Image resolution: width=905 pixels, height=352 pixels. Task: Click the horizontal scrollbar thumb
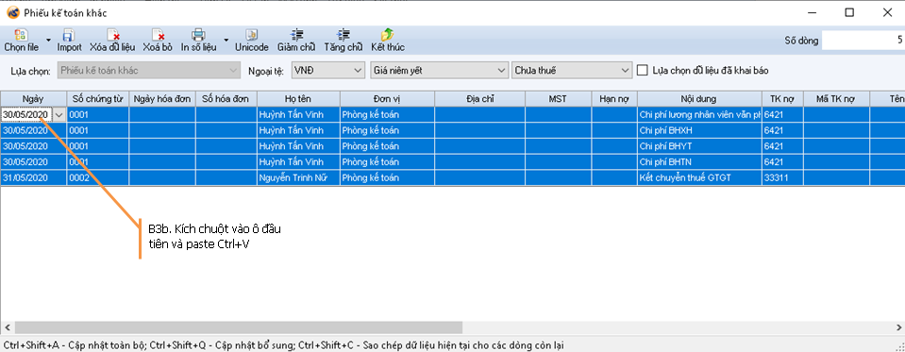pyautogui.click(x=239, y=327)
